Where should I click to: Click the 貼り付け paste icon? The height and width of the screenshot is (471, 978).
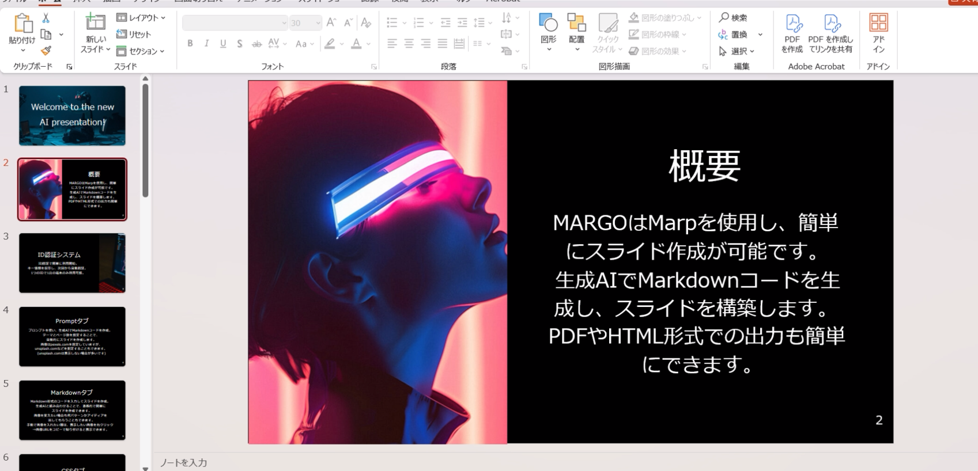click(x=22, y=24)
